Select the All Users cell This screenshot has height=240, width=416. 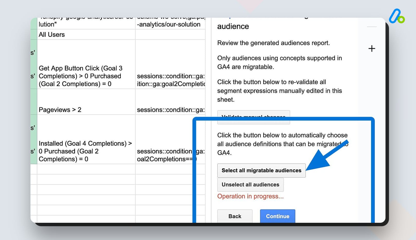pyautogui.click(x=86, y=34)
